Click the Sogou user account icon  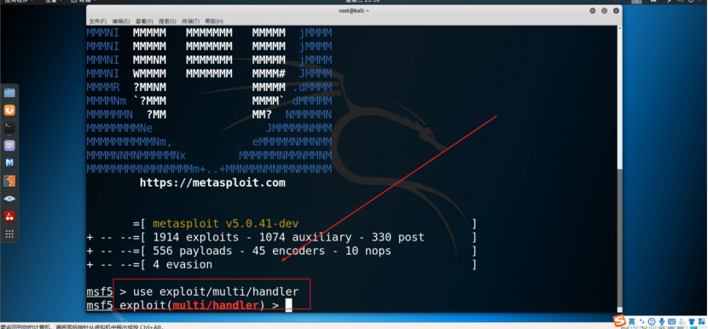coord(682,322)
